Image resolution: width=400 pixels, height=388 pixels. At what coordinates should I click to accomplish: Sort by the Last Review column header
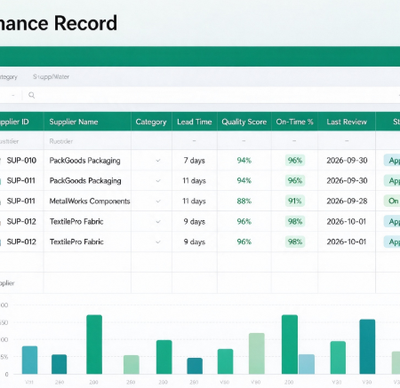pyautogui.click(x=347, y=122)
